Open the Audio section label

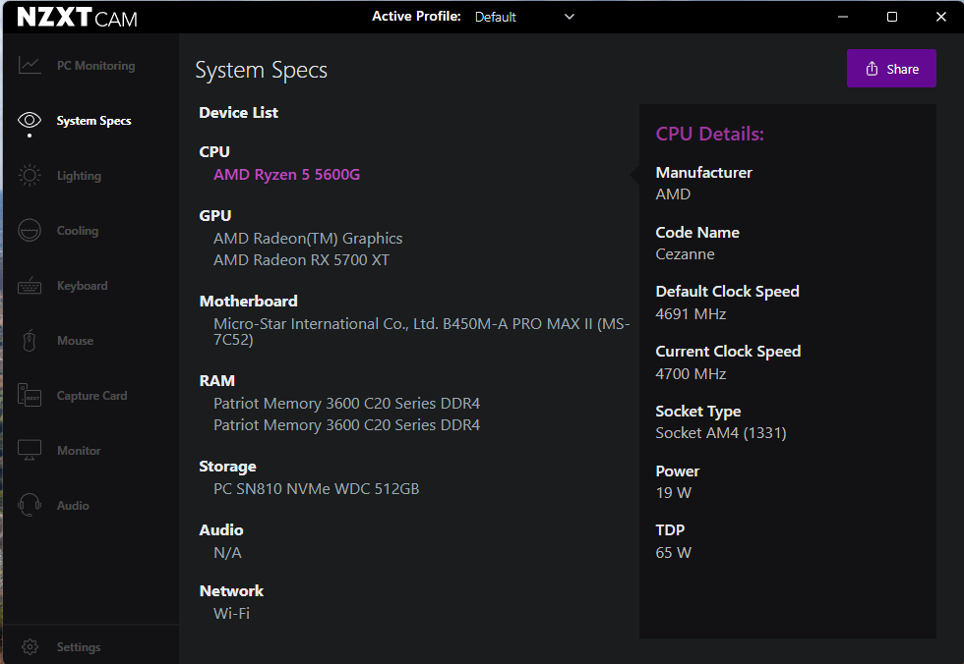click(x=73, y=506)
